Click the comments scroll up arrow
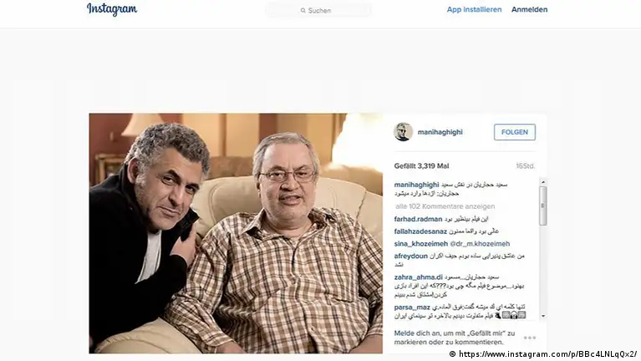This screenshot has height=361, width=641. click(543, 182)
